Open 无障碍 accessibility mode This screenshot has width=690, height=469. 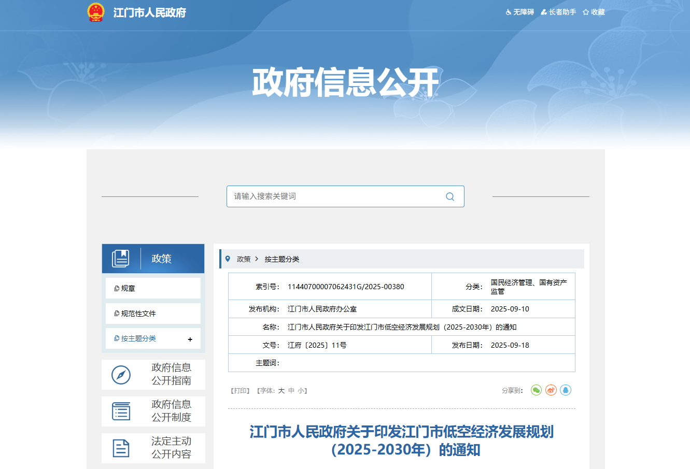point(520,12)
